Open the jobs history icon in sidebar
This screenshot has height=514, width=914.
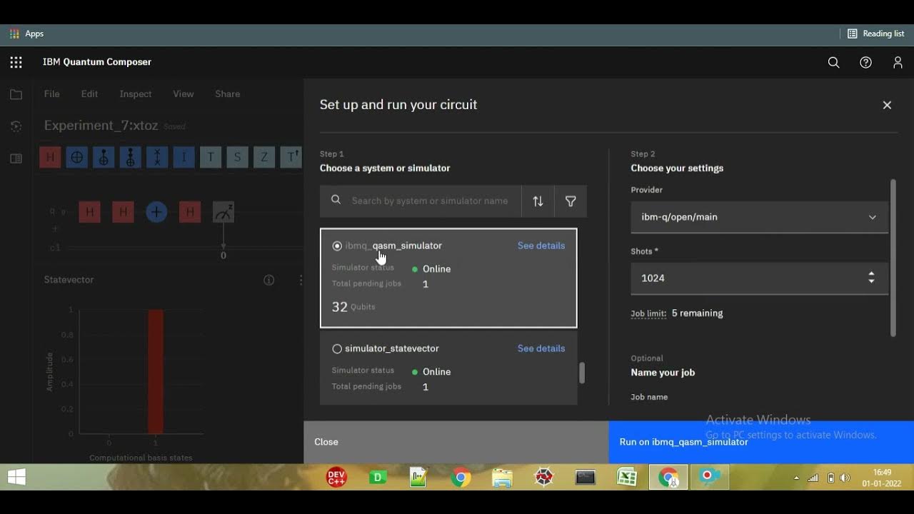coord(16,126)
